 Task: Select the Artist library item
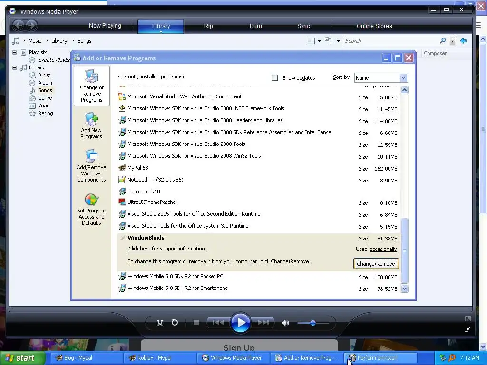[44, 75]
